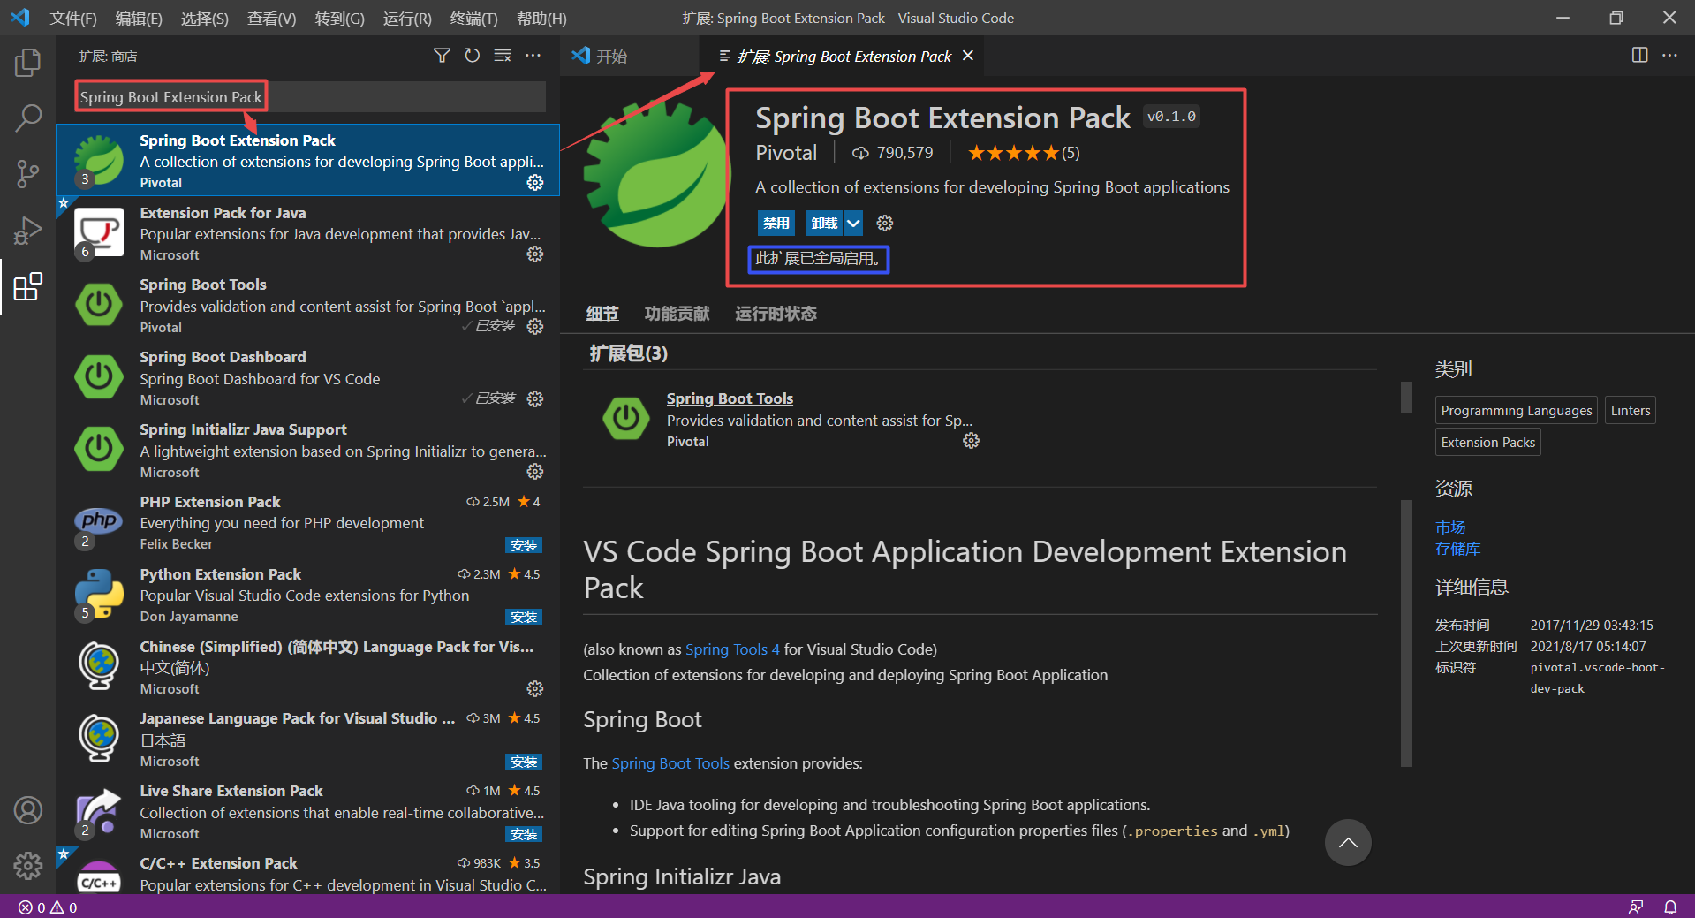1695x918 pixels.
Task: Close the Spring Boot Extension Pack tab
Action: (968, 56)
